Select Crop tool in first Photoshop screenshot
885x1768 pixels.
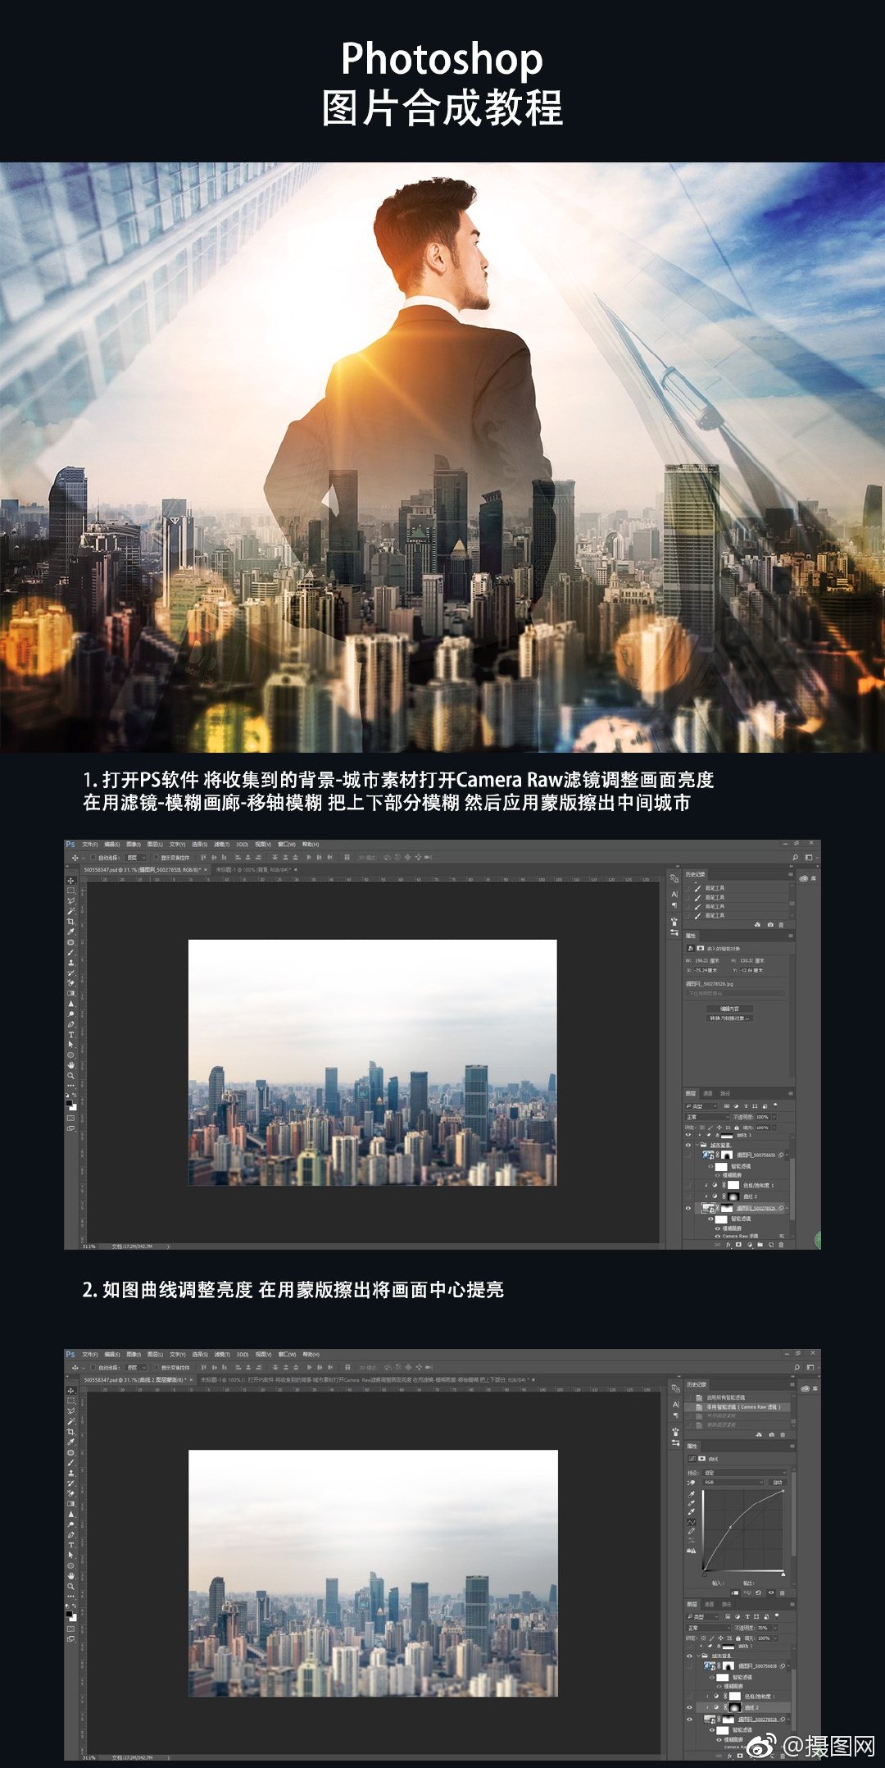70,922
